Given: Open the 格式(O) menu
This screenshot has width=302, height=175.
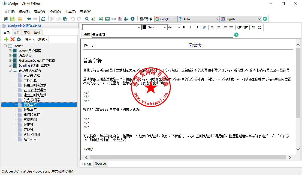Looking at the screenshot, I should point(55,11).
